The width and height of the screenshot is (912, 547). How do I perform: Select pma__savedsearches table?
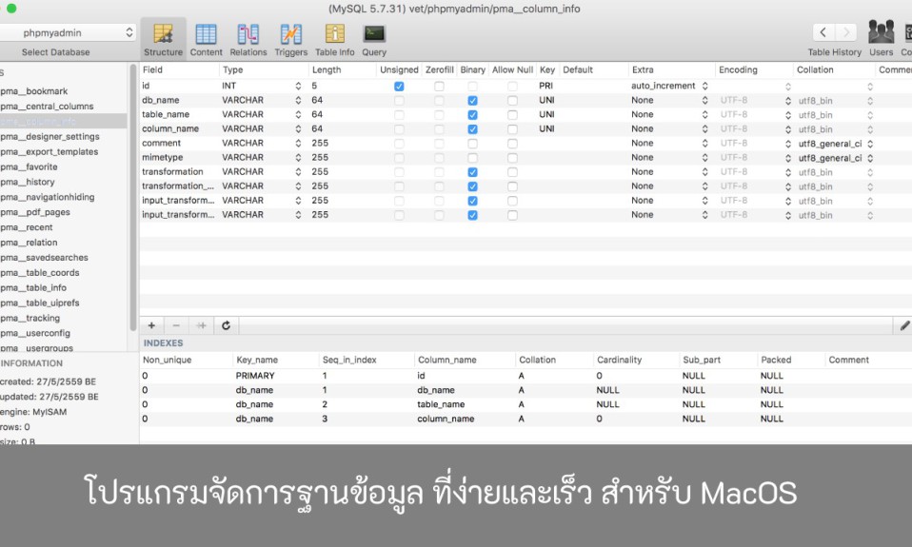[x=63, y=258]
